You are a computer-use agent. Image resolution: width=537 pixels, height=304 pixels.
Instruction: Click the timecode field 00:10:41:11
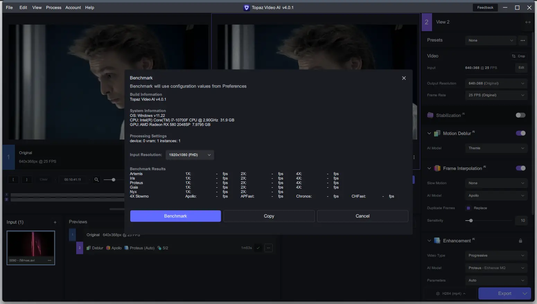(73, 180)
